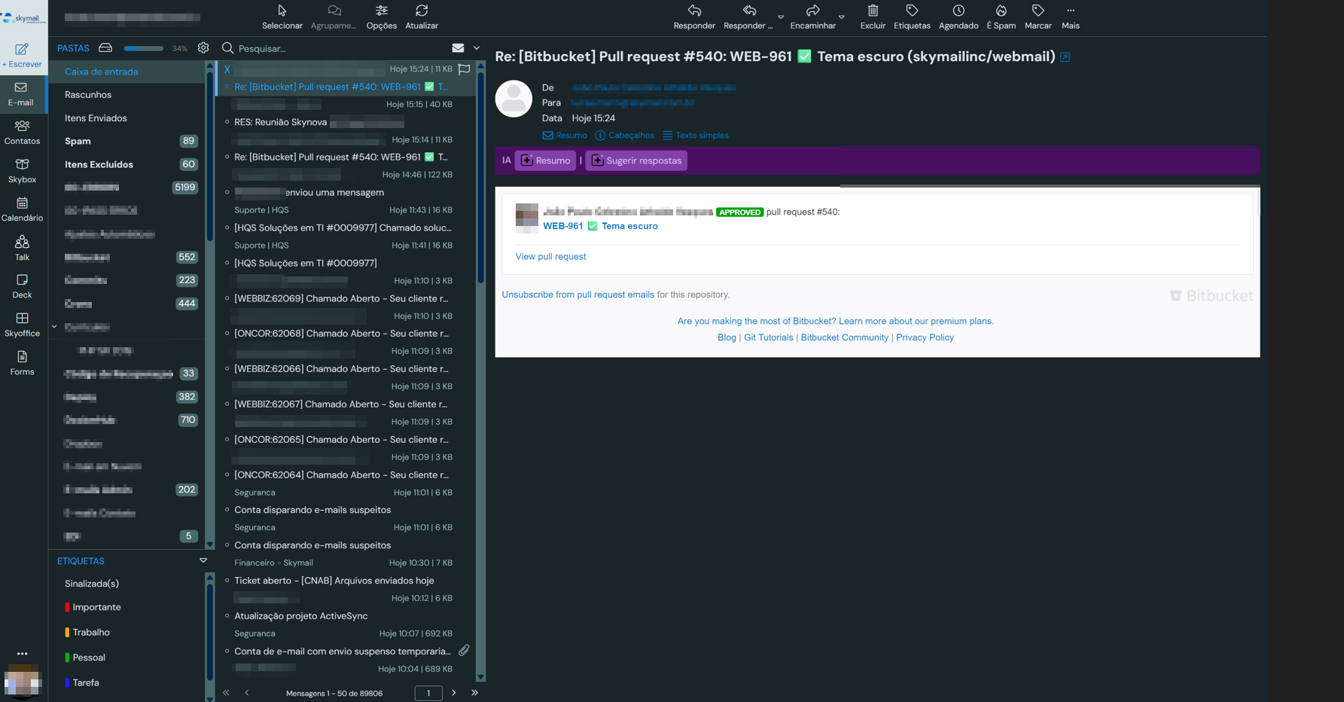
Task: Flag the selected message in list
Action: click(464, 69)
